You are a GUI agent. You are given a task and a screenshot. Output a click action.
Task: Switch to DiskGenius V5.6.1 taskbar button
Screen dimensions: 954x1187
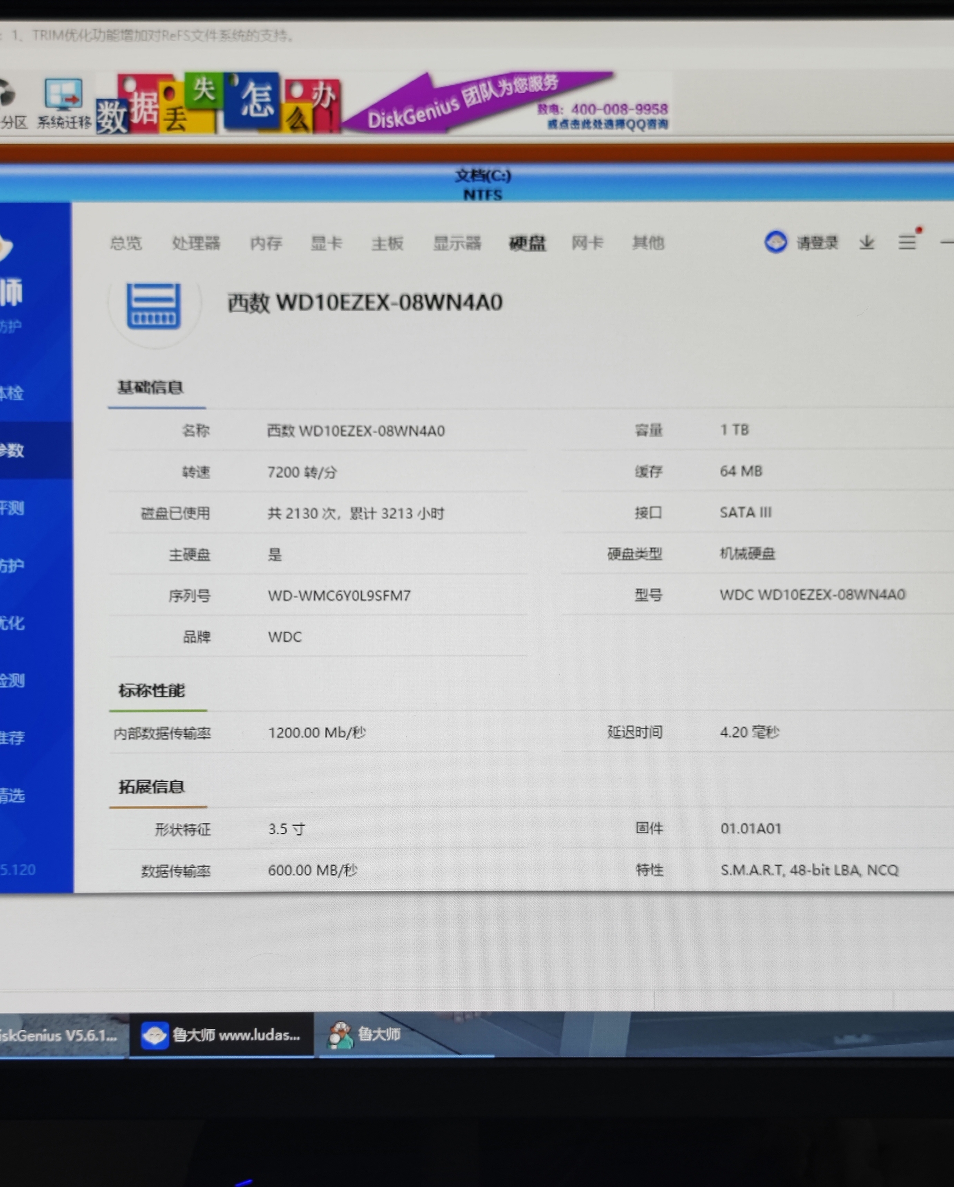[64, 1035]
